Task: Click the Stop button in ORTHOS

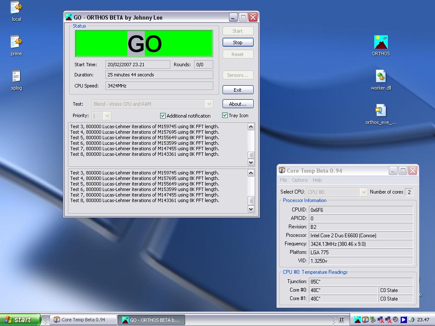Action: (x=238, y=42)
